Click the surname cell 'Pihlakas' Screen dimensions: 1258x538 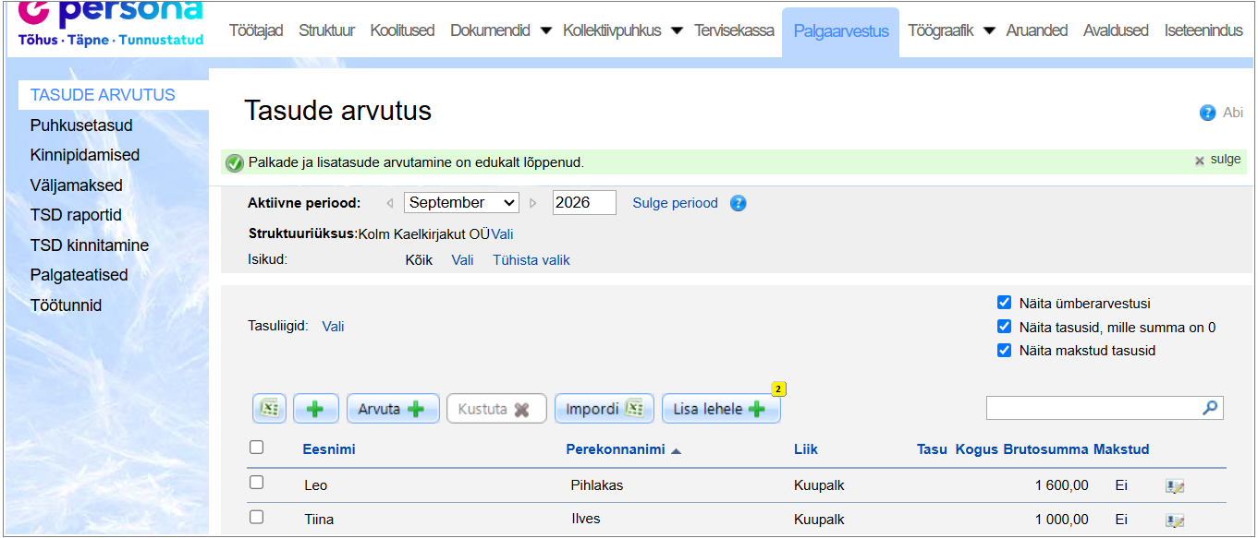pyautogui.click(x=597, y=485)
